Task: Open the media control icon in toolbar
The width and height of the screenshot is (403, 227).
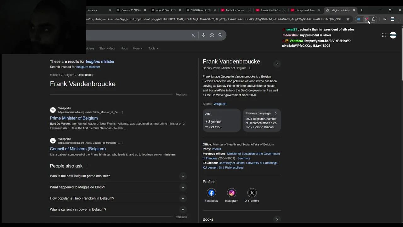Action: coord(385,19)
